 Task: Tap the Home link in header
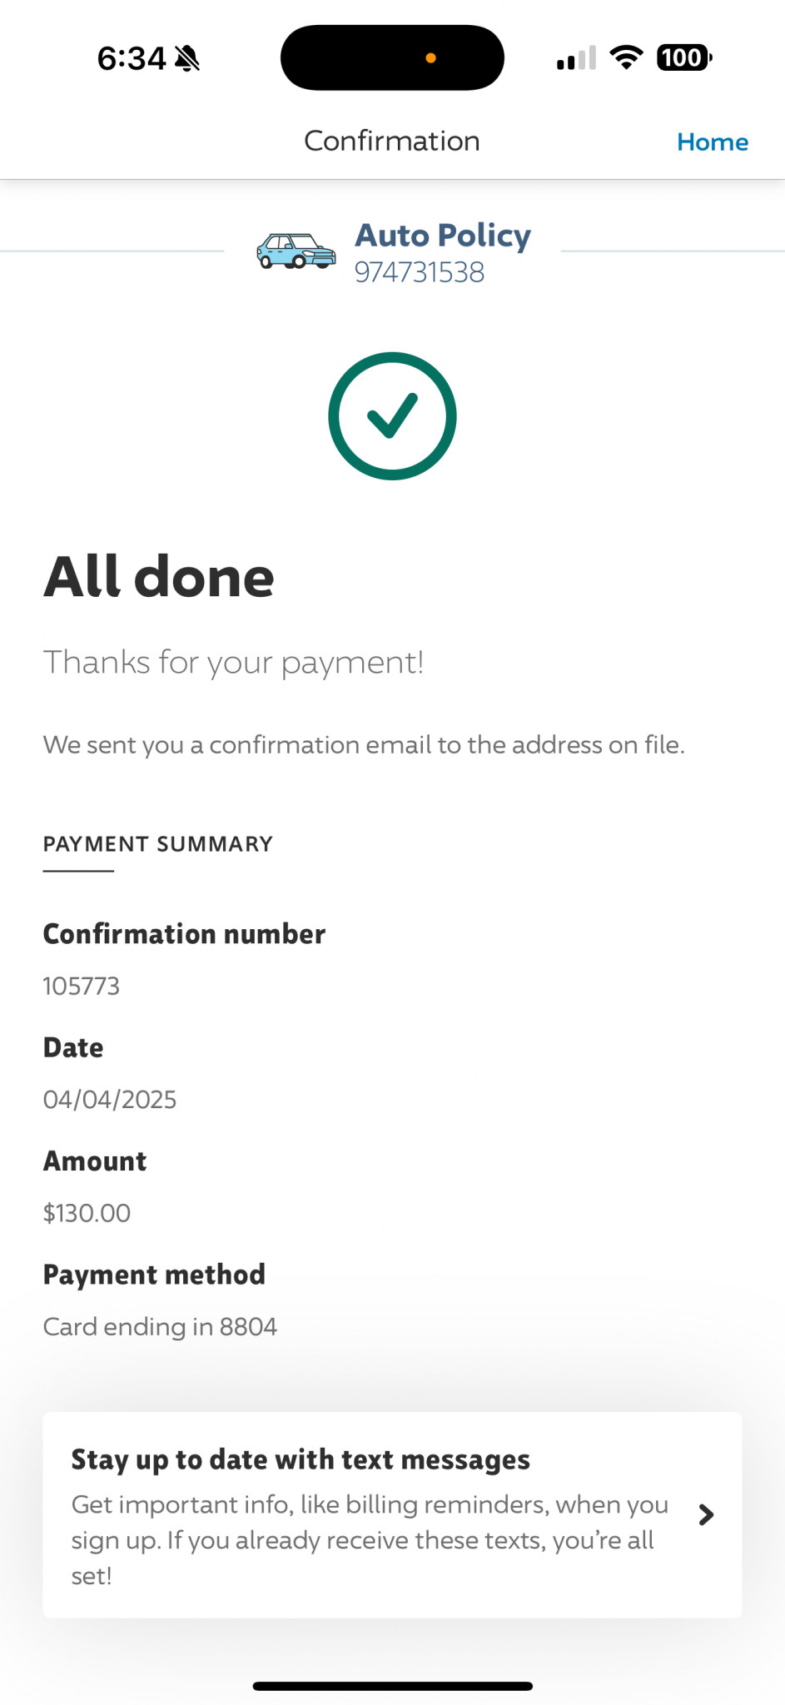tap(712, 142)
